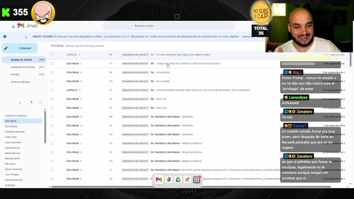
Task: Click sender 'Elon Musk 8' on row 138
Action: pyautogui.click(x=74, y=161)
